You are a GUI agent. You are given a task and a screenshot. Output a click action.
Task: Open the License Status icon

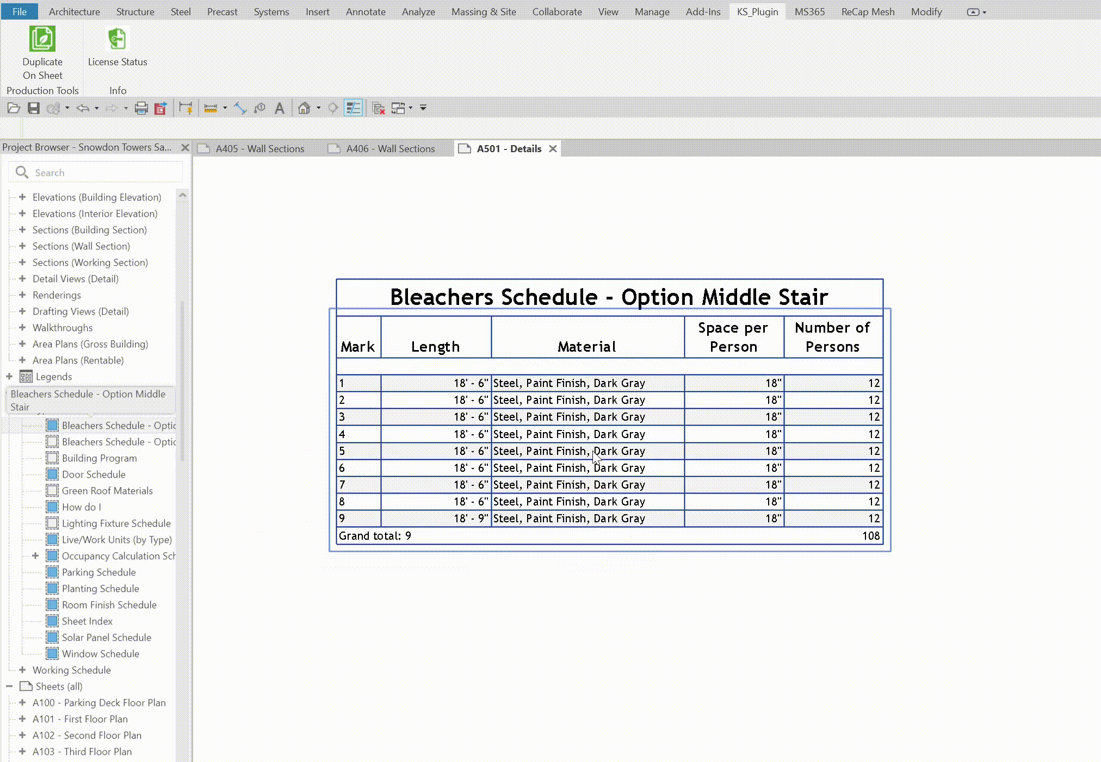[x=117, y=39]
